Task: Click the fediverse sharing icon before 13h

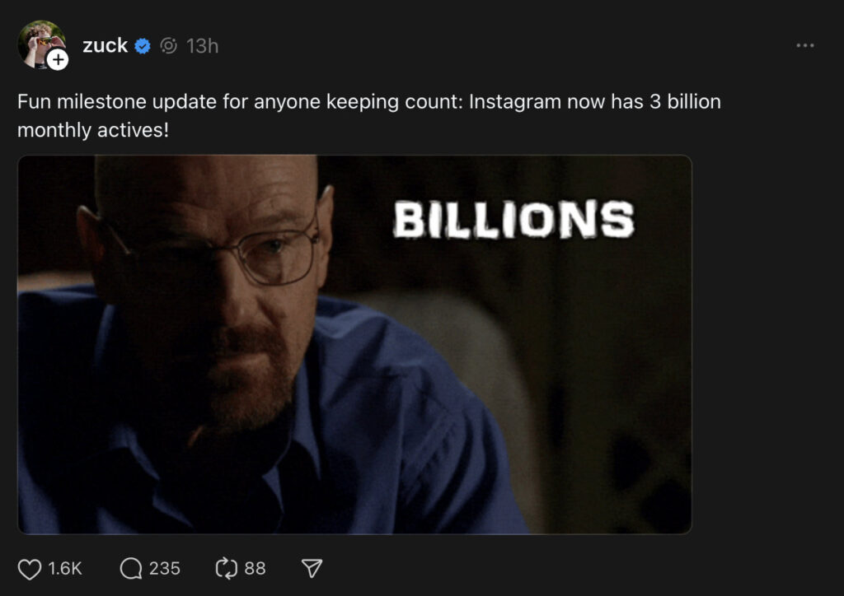Action: (x=169, y=46)
